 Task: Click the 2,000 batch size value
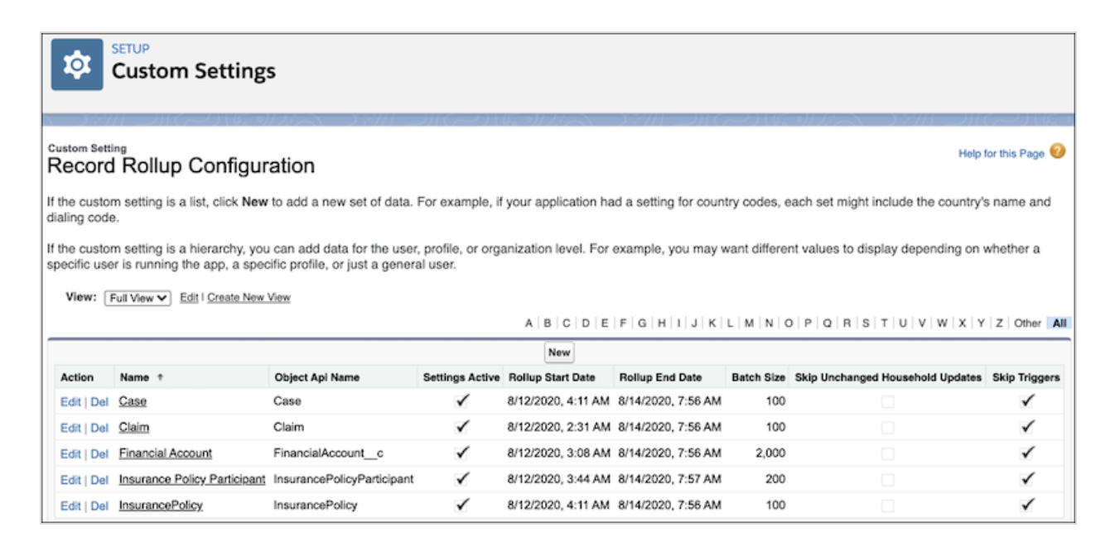point(770,453)
